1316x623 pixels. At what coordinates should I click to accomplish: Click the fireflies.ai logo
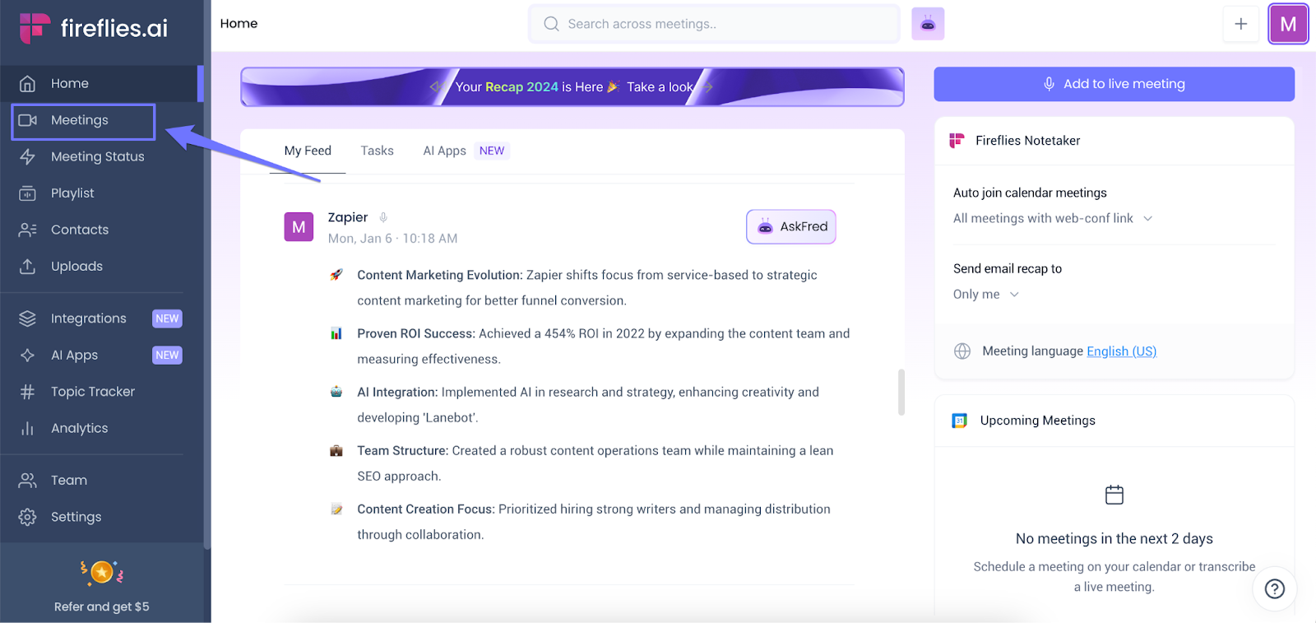[94, 28]
